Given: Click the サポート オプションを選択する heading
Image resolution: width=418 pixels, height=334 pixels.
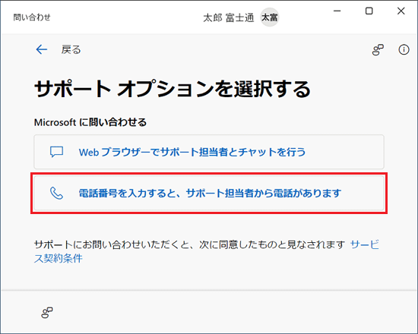Looking at the screenshot, I should click(x=173, y=89).
